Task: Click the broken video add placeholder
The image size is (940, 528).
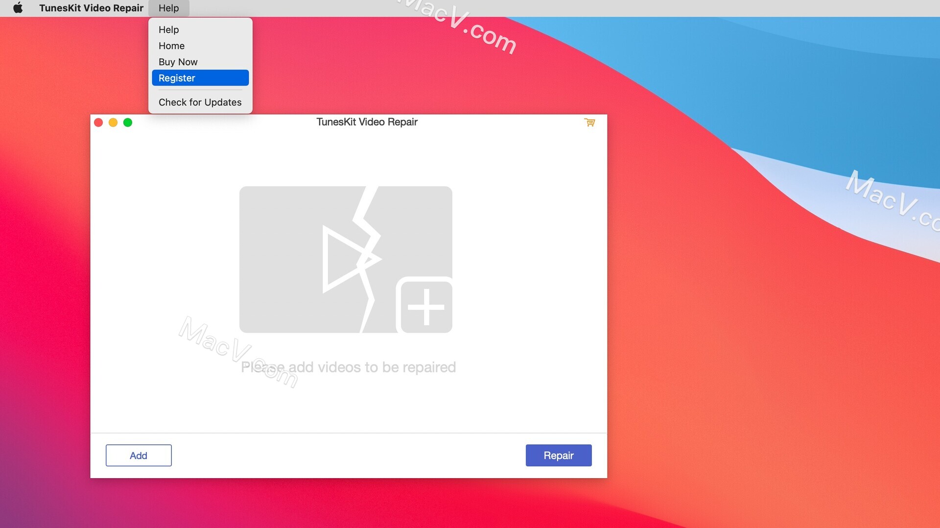Action: click(x=346, y=260)
